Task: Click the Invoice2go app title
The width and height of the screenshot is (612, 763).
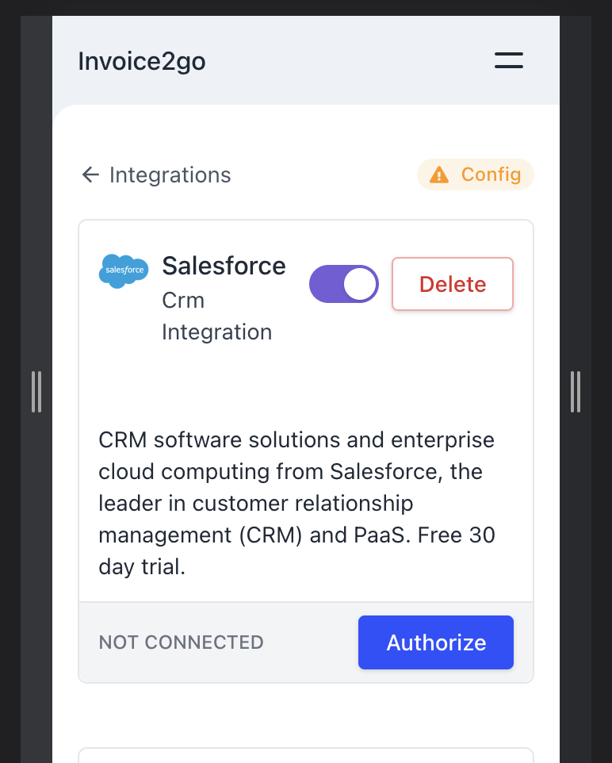Action: click(x=142, y=60)
